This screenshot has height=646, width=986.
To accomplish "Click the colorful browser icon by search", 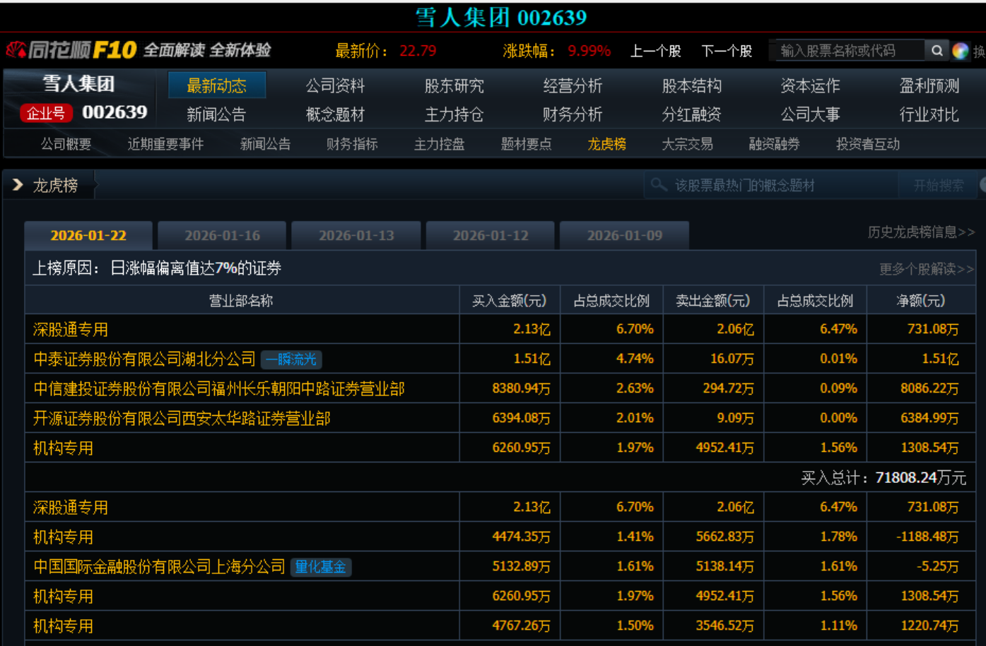I will [x=960, y=51].
